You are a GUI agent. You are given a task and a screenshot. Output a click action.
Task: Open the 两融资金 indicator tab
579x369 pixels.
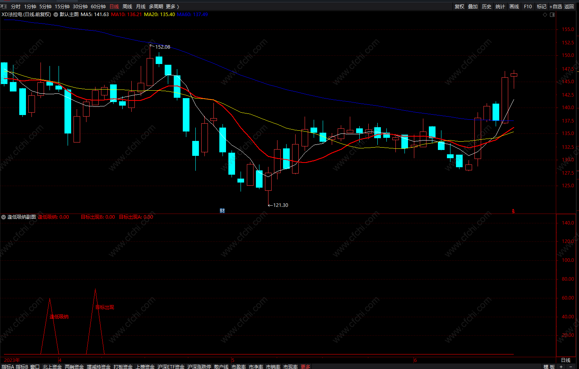pyautogui.click(x=74, y=367)
